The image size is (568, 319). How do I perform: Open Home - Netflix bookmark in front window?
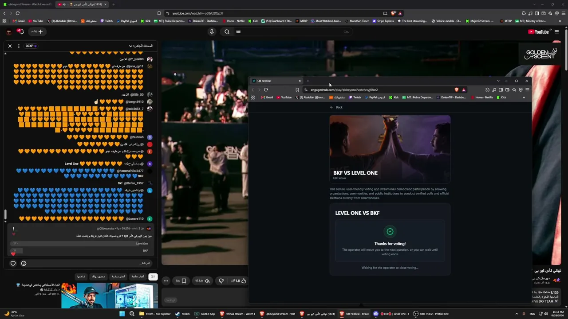pyautogui.click(x=482, y=97)
